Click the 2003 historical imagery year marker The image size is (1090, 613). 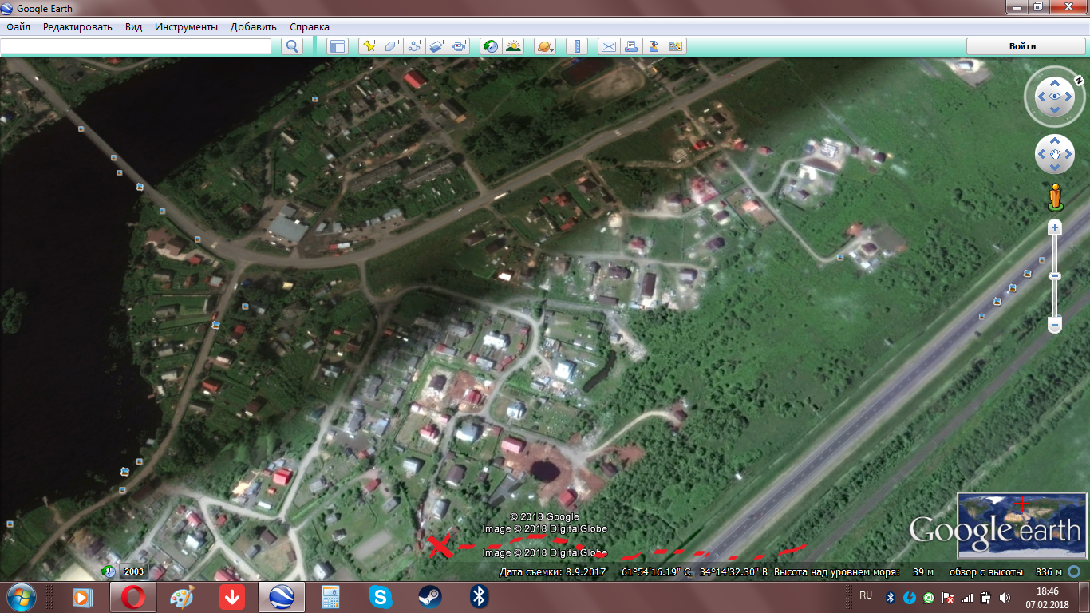tap(134, 571)
